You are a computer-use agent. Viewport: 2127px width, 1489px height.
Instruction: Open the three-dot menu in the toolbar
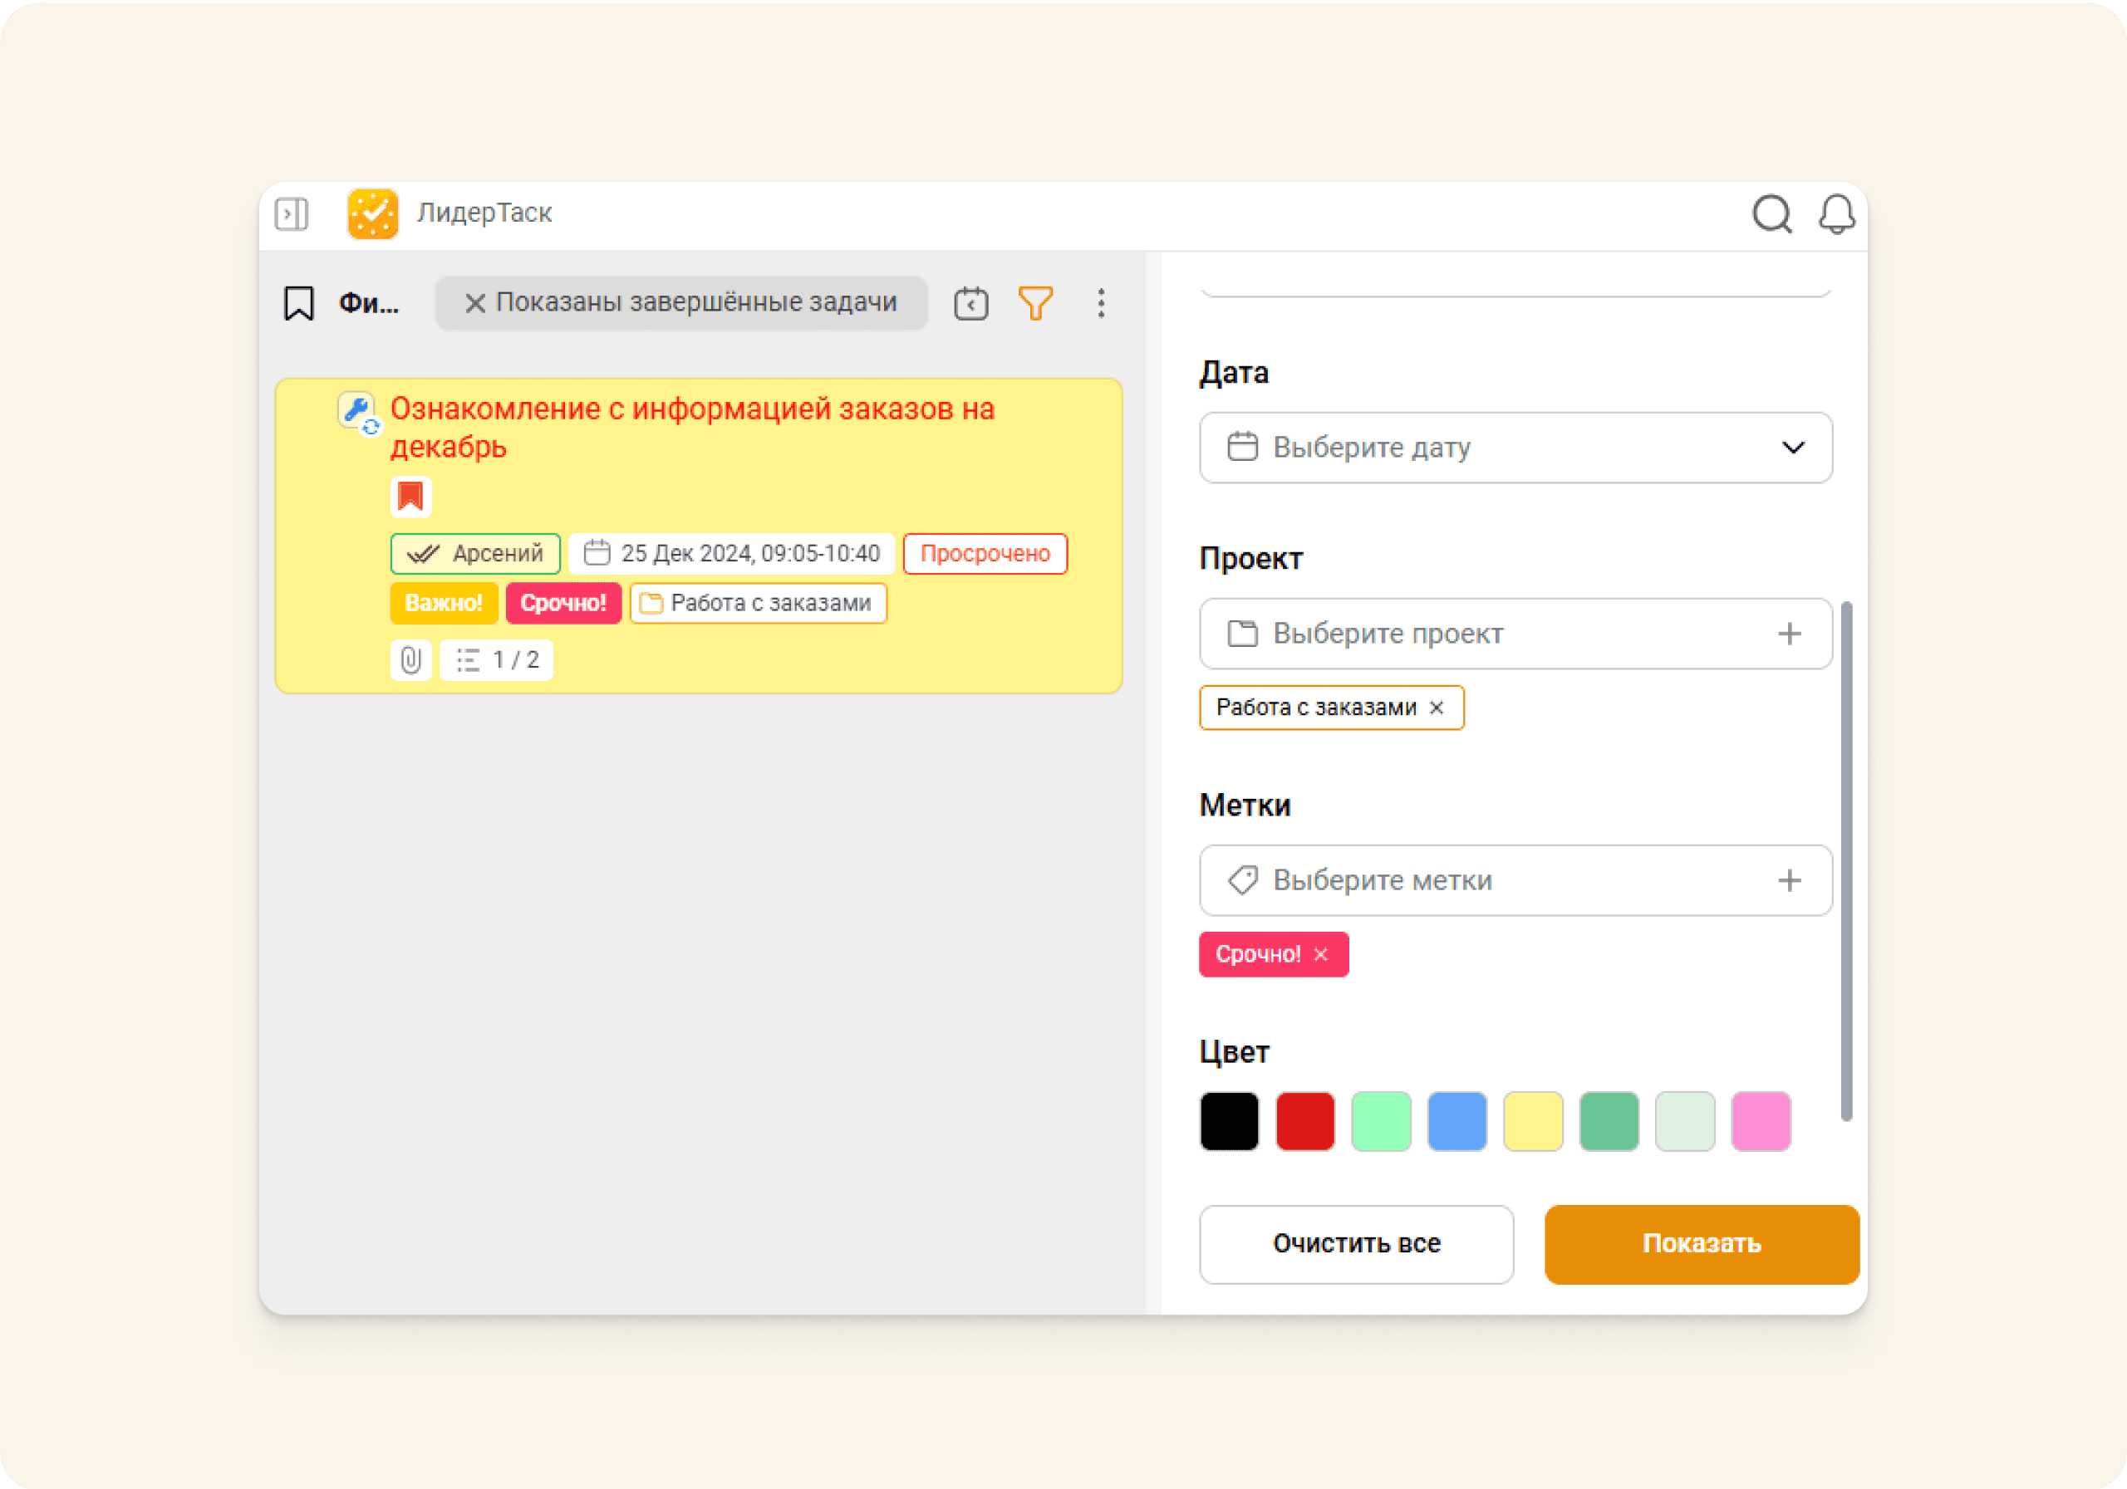pos(1101,303)
